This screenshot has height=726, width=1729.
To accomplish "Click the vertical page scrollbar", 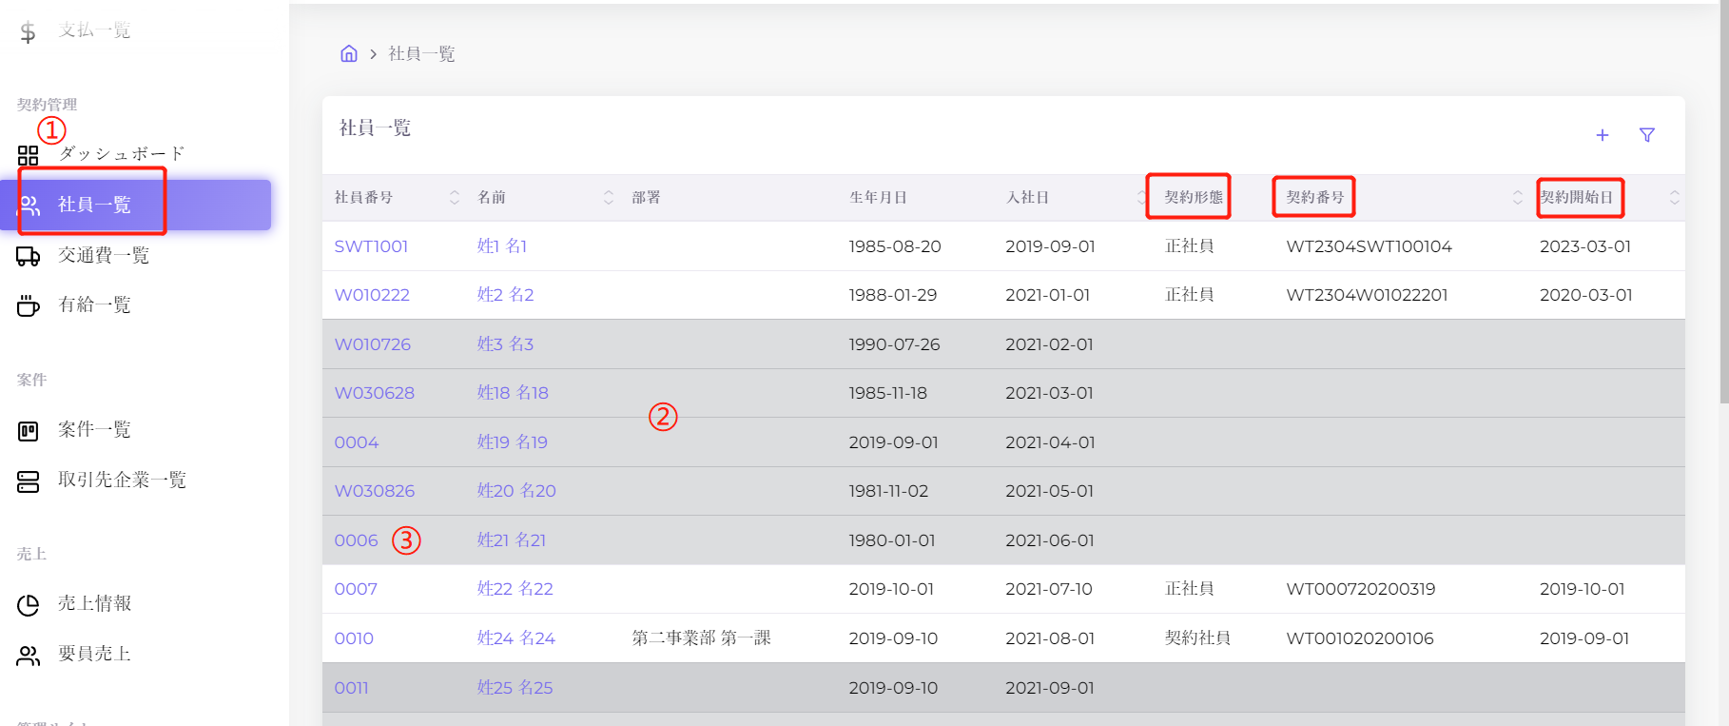I will (1723, 238).
